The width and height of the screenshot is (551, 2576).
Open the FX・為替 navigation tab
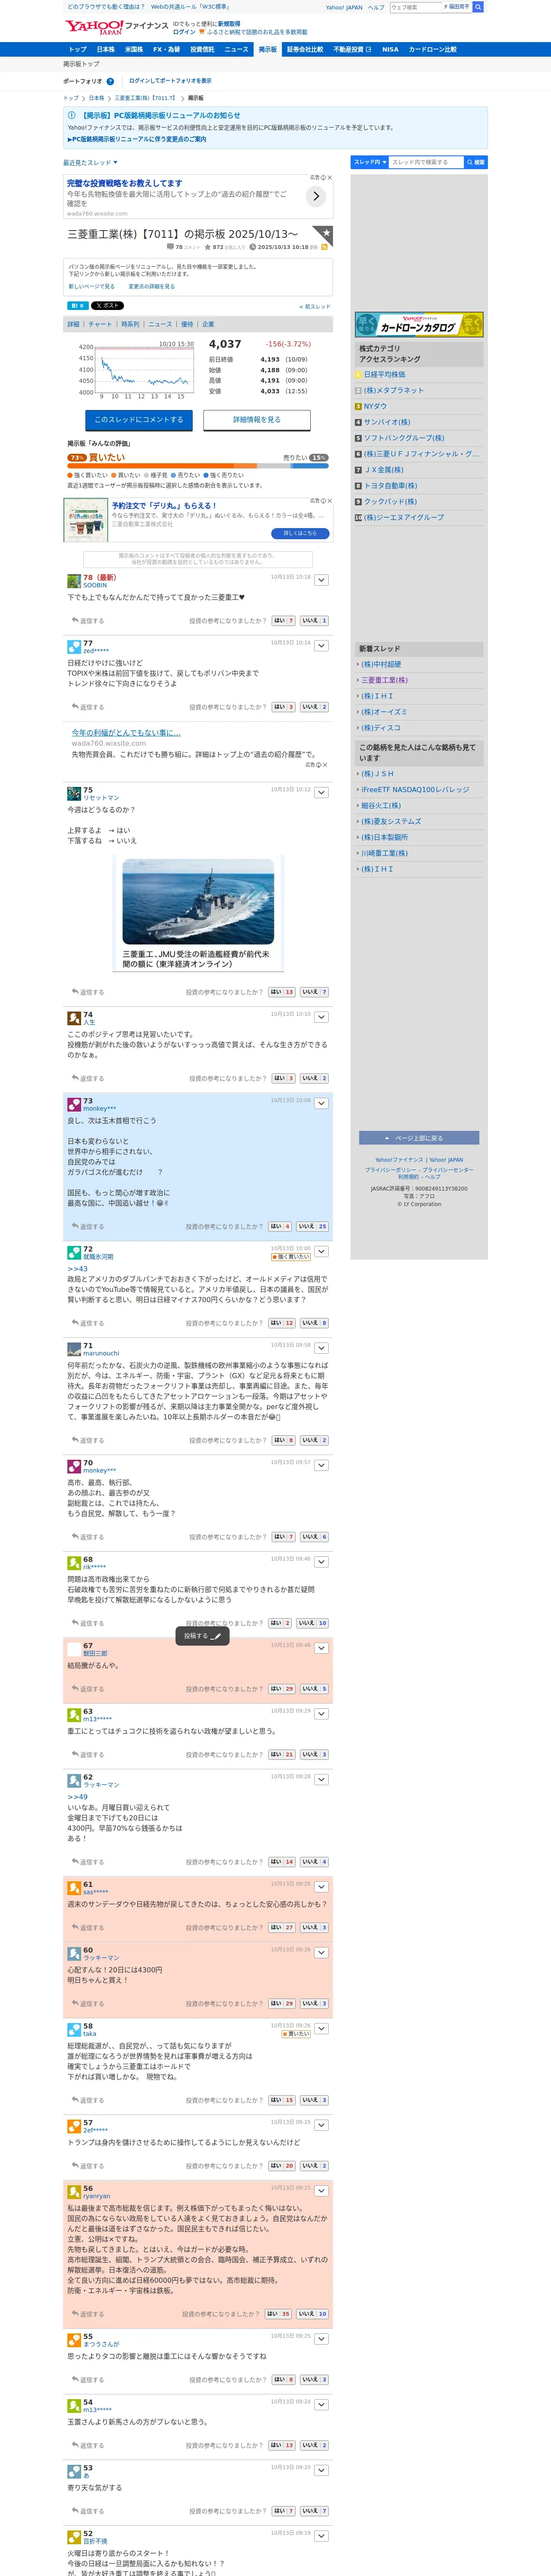tap(166, 49)
